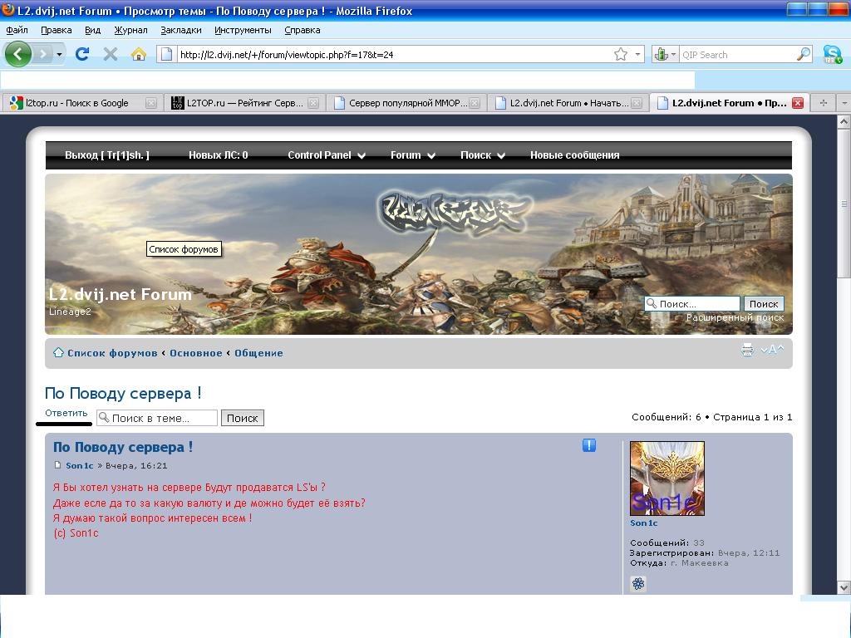Open the list all tabs dropdown
851x638 pixels.
click(x=844, y=103)
